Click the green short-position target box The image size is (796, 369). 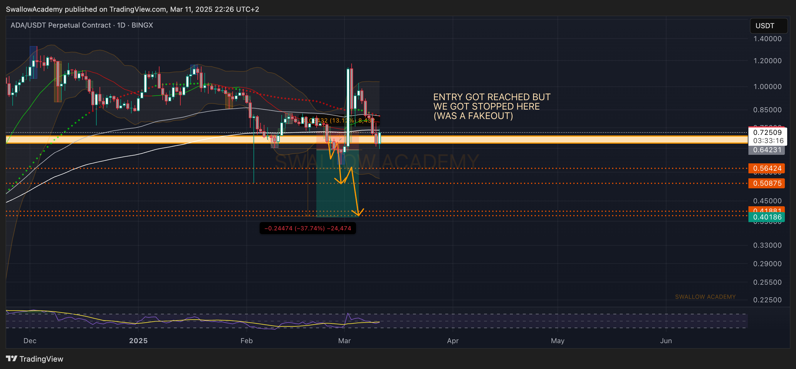click(x=337, y=183)
